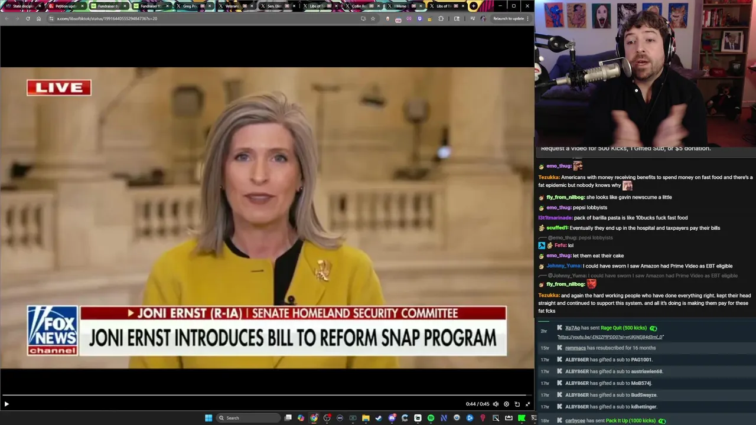Click the taskbar Search box
Viewport: 756px width, 425px height.
247,418
